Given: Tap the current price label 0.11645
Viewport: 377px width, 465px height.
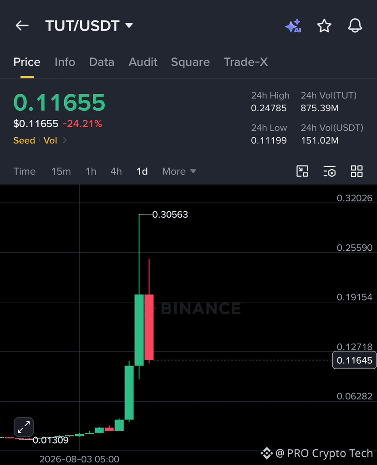Looking at the screenshot, I should click(x=355, y=360).
